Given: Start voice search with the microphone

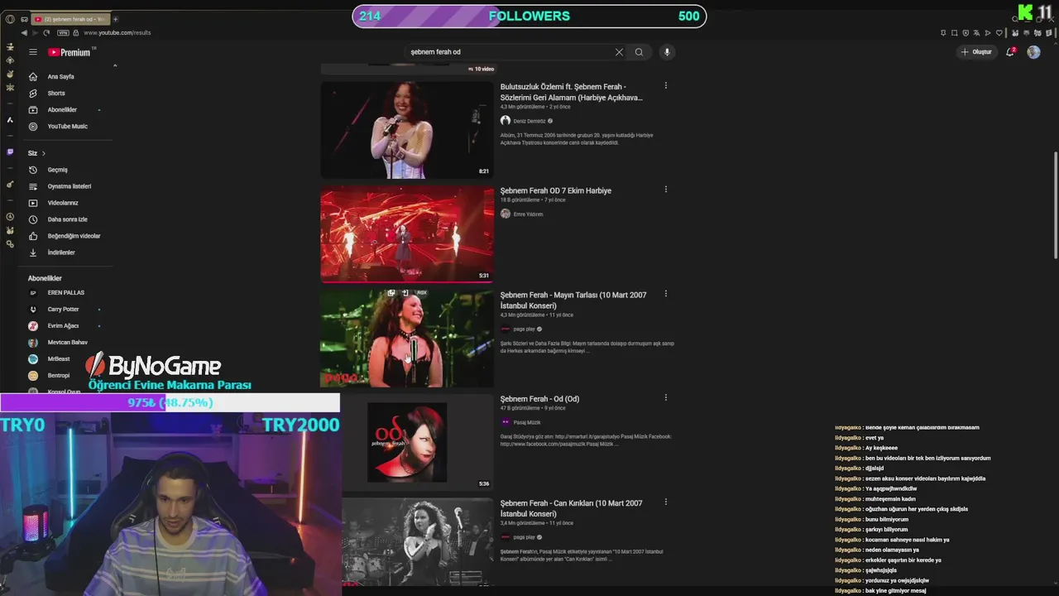Looking at the screenshot, I should (667, 52).
